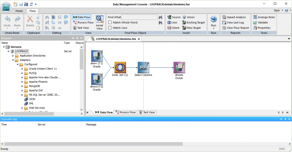Insert a Join object
Viewport: 292px width, 152px height.
[x=172, y=22]
